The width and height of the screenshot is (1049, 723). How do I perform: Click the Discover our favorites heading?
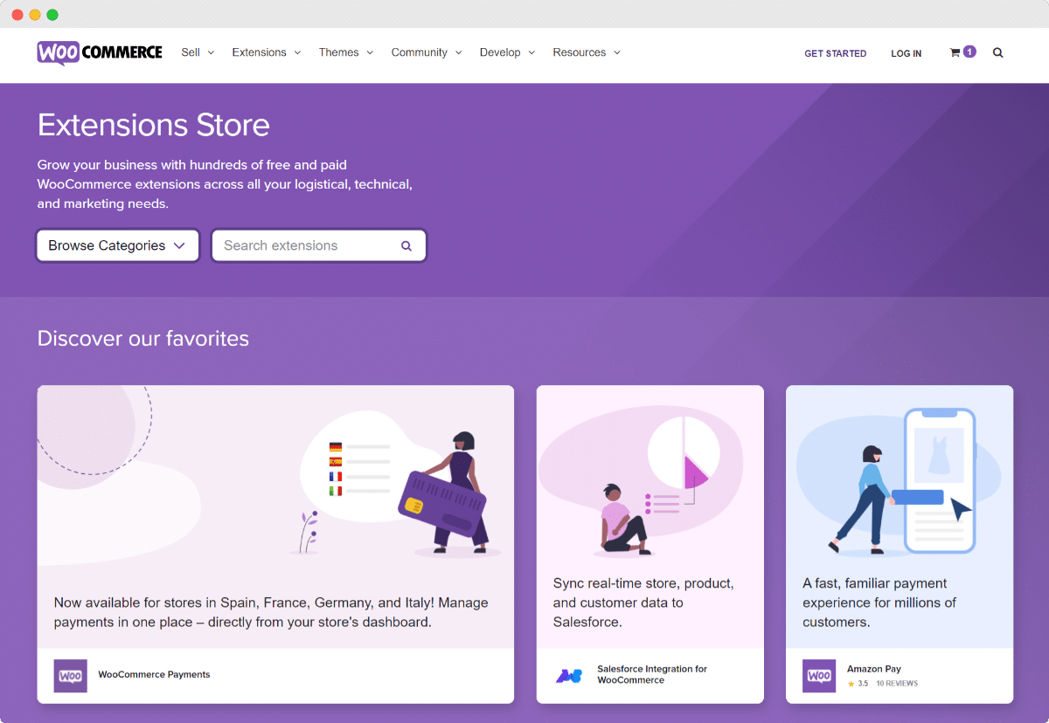point(143,339)
